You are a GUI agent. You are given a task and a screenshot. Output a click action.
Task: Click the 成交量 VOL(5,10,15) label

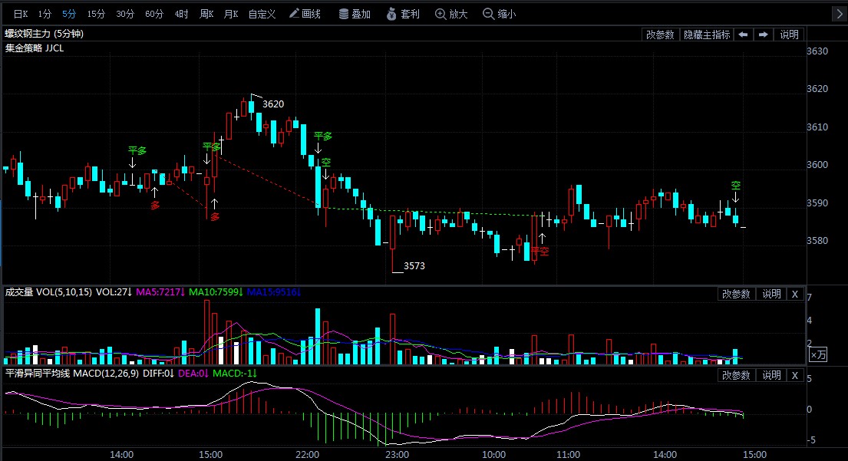[48, 292]
